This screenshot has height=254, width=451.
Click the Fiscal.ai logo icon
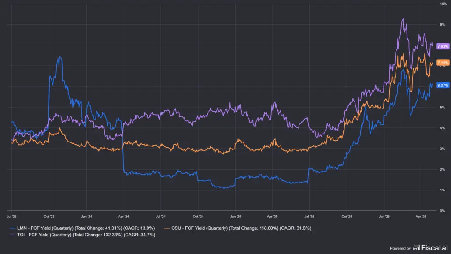416,248
